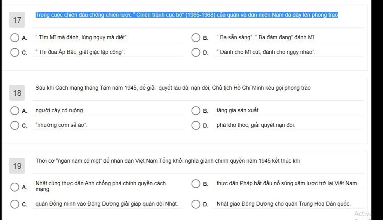Select option A for question 17

tap(15, 38)
